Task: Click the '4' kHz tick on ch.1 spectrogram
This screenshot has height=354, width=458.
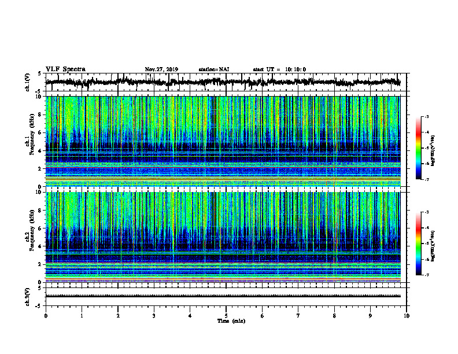Action: [40, 151]
